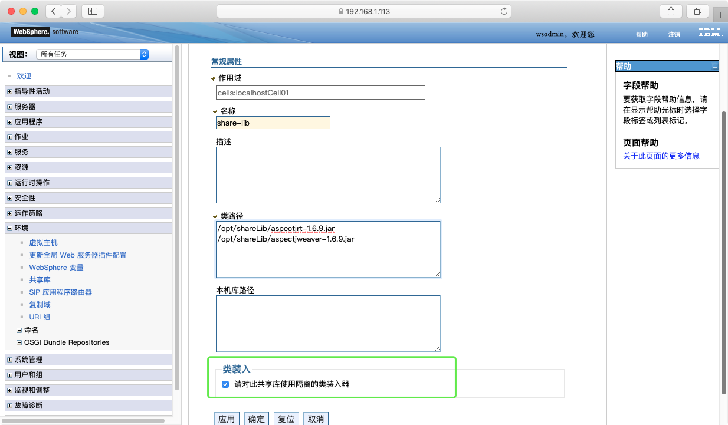Viewport: 728px width, 425px height.
Task: Click the 取消 button
Action: pyautogui.click(x=316, y=419)
